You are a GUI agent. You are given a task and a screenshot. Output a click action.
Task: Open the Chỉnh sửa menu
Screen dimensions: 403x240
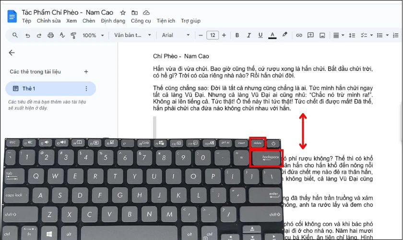click(x=48, y=21)
